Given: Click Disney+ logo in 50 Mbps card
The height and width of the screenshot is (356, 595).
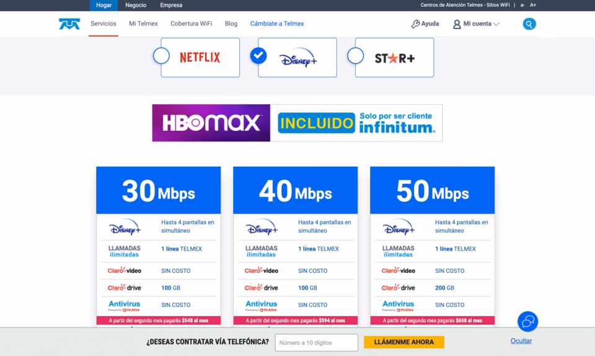Looking at the screenshot, I should coord(399,226).
